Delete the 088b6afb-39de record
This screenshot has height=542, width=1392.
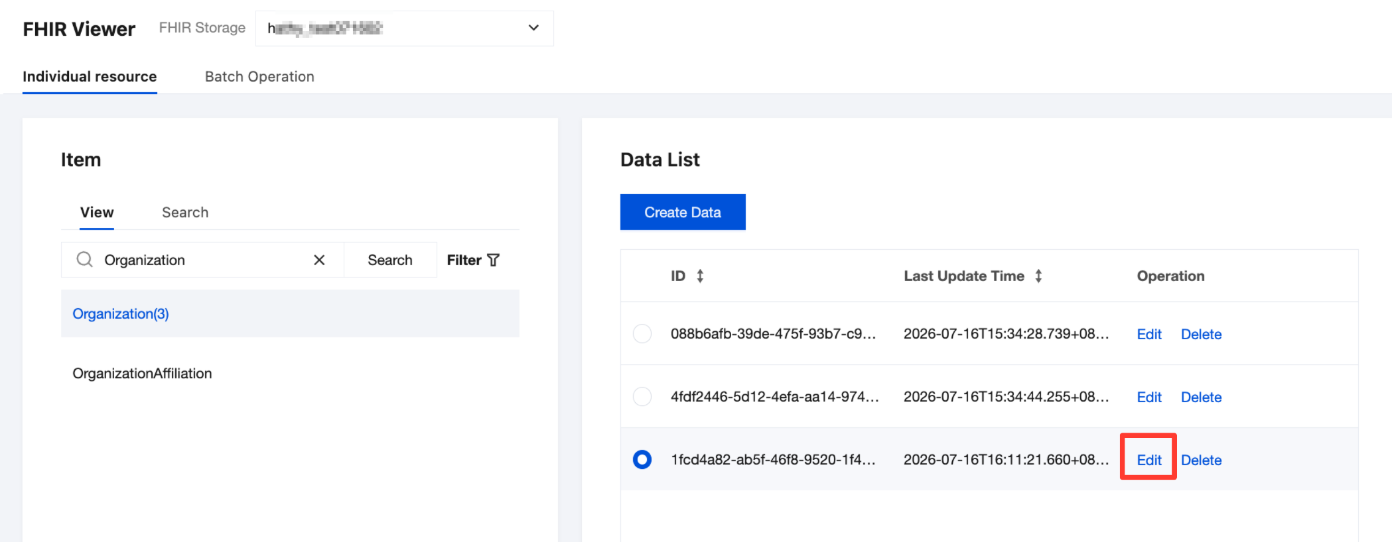pyautogui.click(x=1201, y=334)
